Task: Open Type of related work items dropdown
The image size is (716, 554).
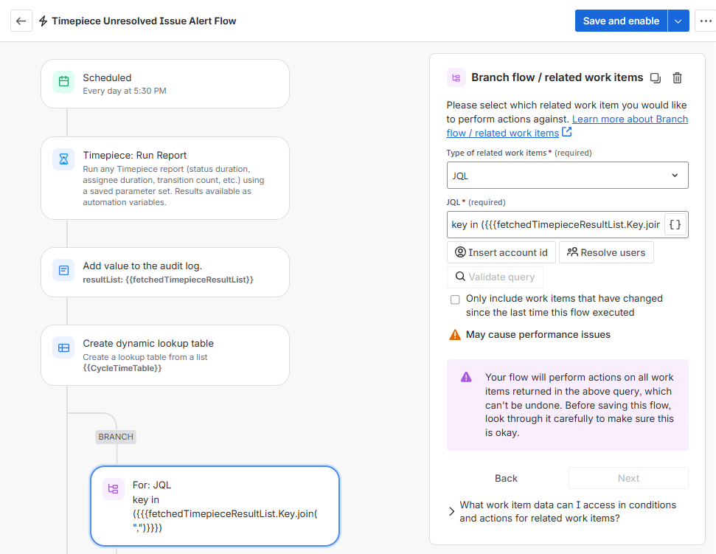Action: click(568, 176)
